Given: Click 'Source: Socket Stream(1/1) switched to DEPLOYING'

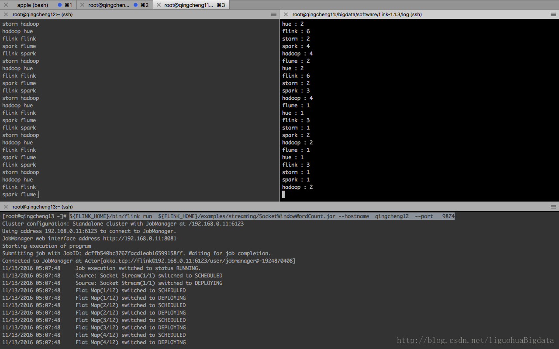Looking at the screenshot, I should (x=149, y=283).
